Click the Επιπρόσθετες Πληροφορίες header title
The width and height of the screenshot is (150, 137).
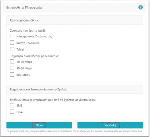(x=24, y=8)
